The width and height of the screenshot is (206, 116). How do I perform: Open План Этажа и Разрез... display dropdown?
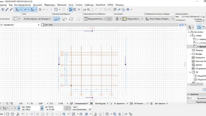point(159,19)
